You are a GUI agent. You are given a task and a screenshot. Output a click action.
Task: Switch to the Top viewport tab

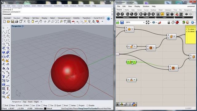coord(25,102)
